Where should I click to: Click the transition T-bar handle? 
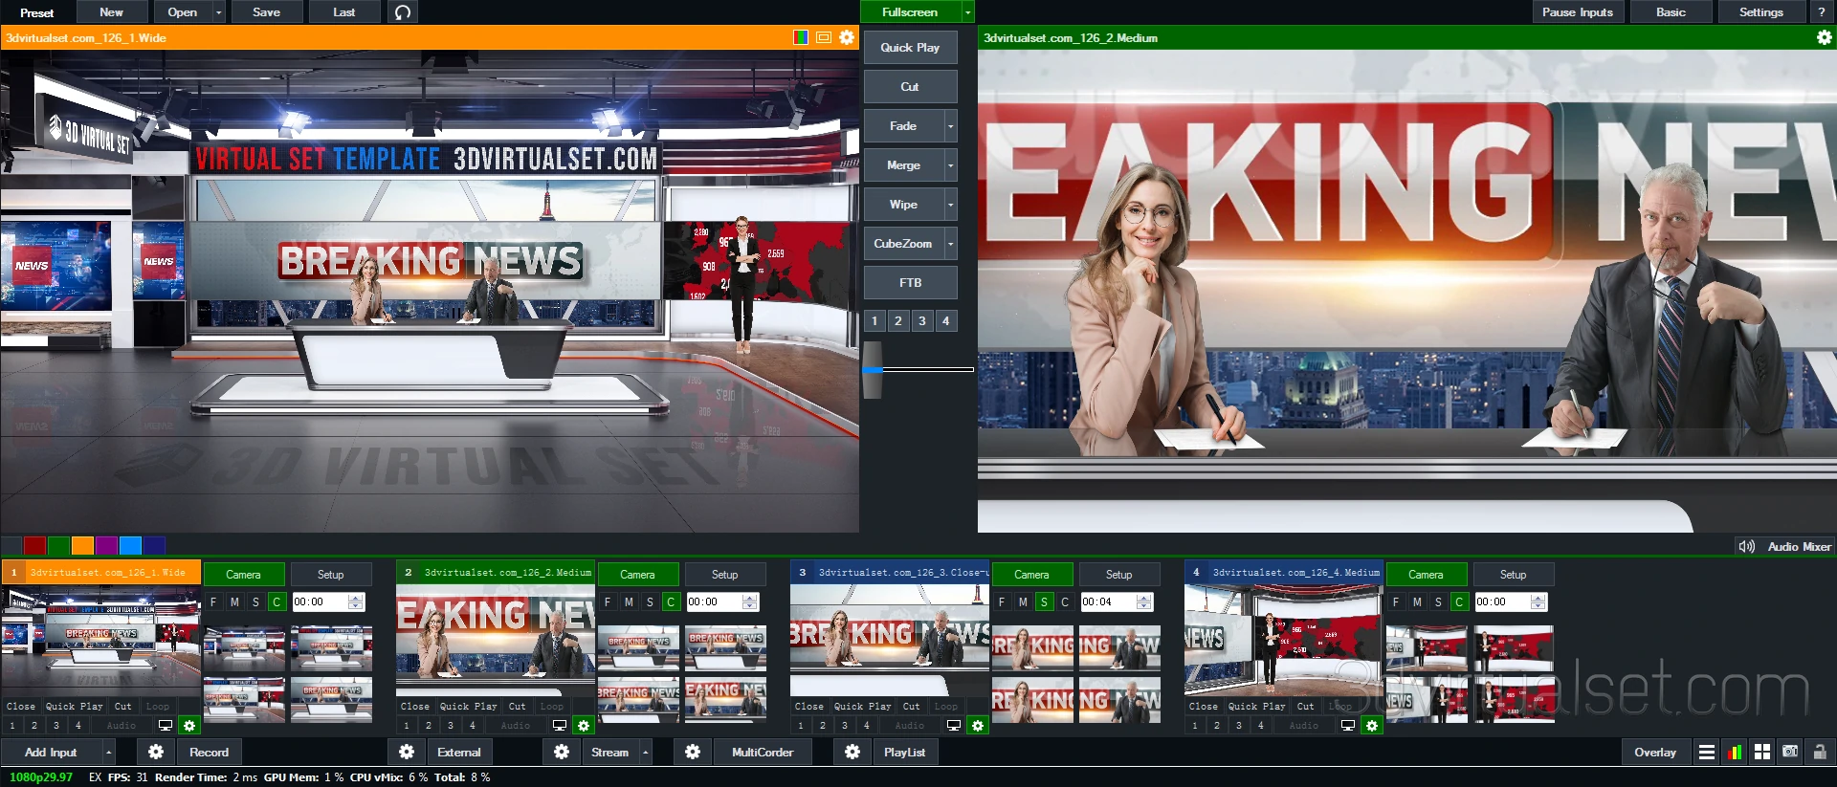coord(873,370)
